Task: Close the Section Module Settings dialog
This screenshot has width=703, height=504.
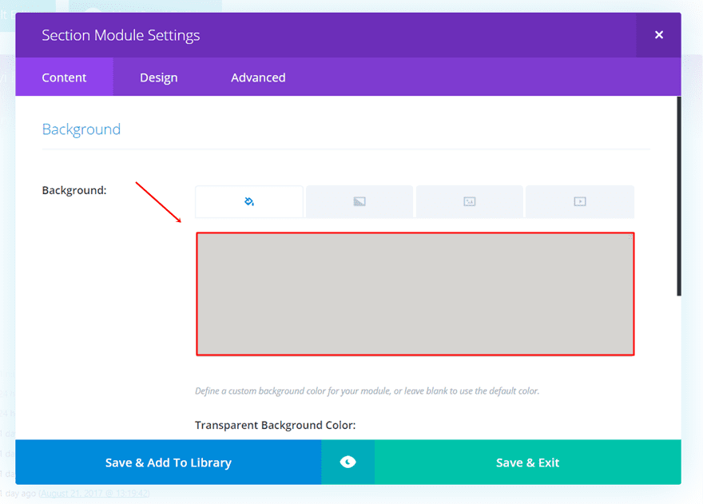Action: (659, 35)
